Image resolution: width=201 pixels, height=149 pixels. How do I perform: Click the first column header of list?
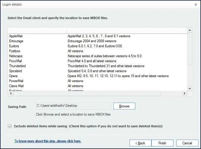38,31
